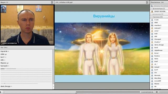Collapse the Участники (55) group

151,17
